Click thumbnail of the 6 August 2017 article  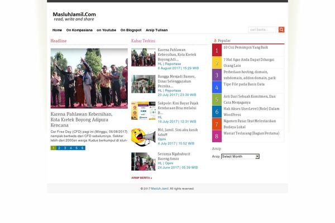[143, 57]
